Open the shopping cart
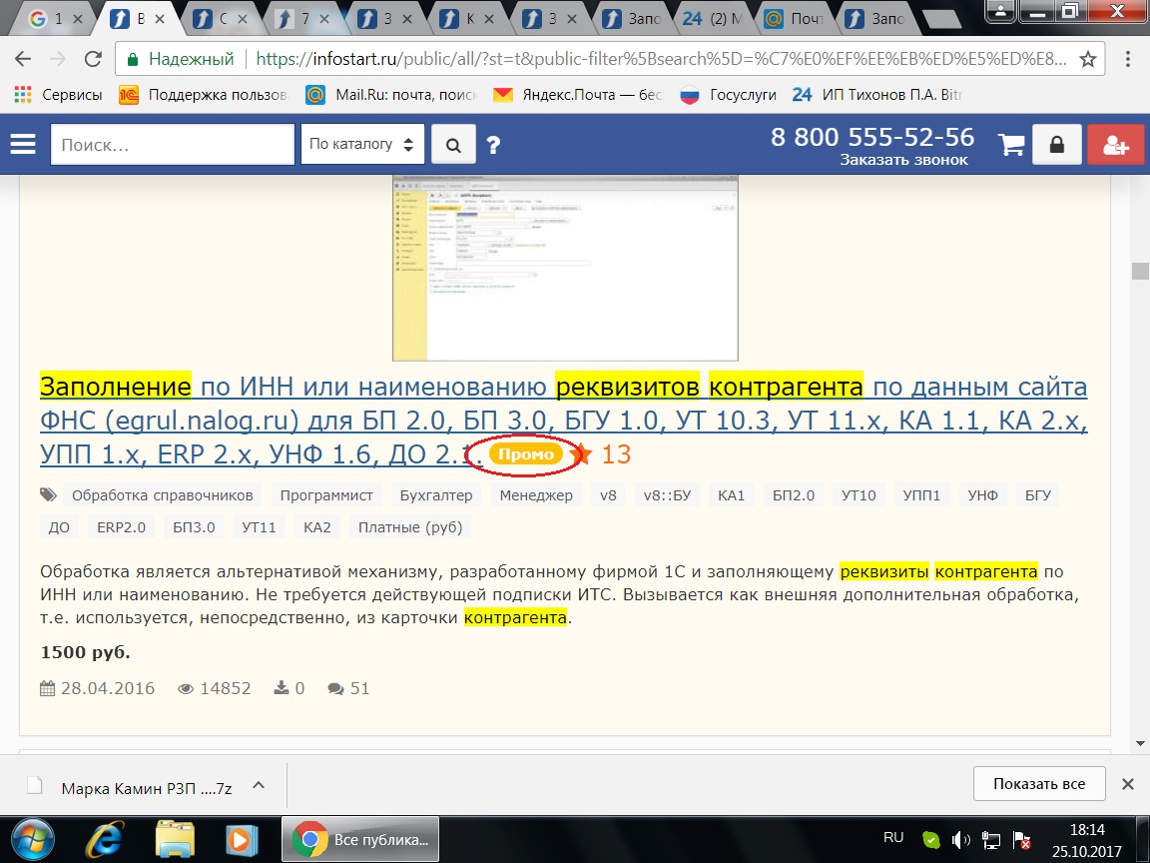Viewport: 1150px width, 863px height. [1011, 145]
